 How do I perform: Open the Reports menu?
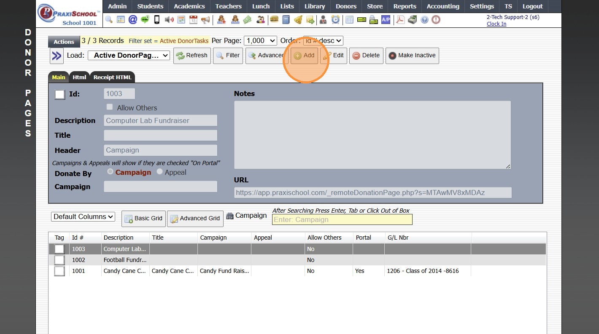point(405,6)
